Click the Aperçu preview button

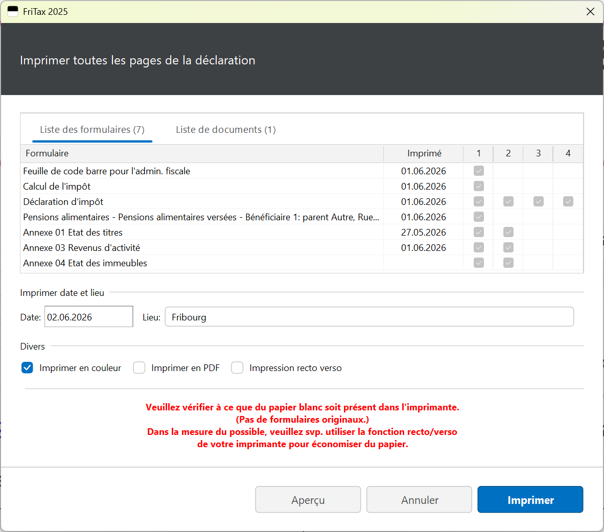(x=308, y=500)
